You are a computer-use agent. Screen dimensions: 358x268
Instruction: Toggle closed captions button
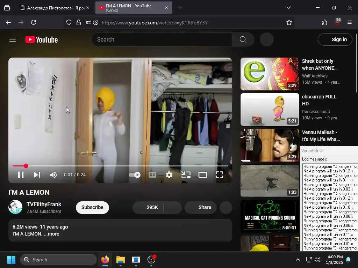(x=152, y=175)
